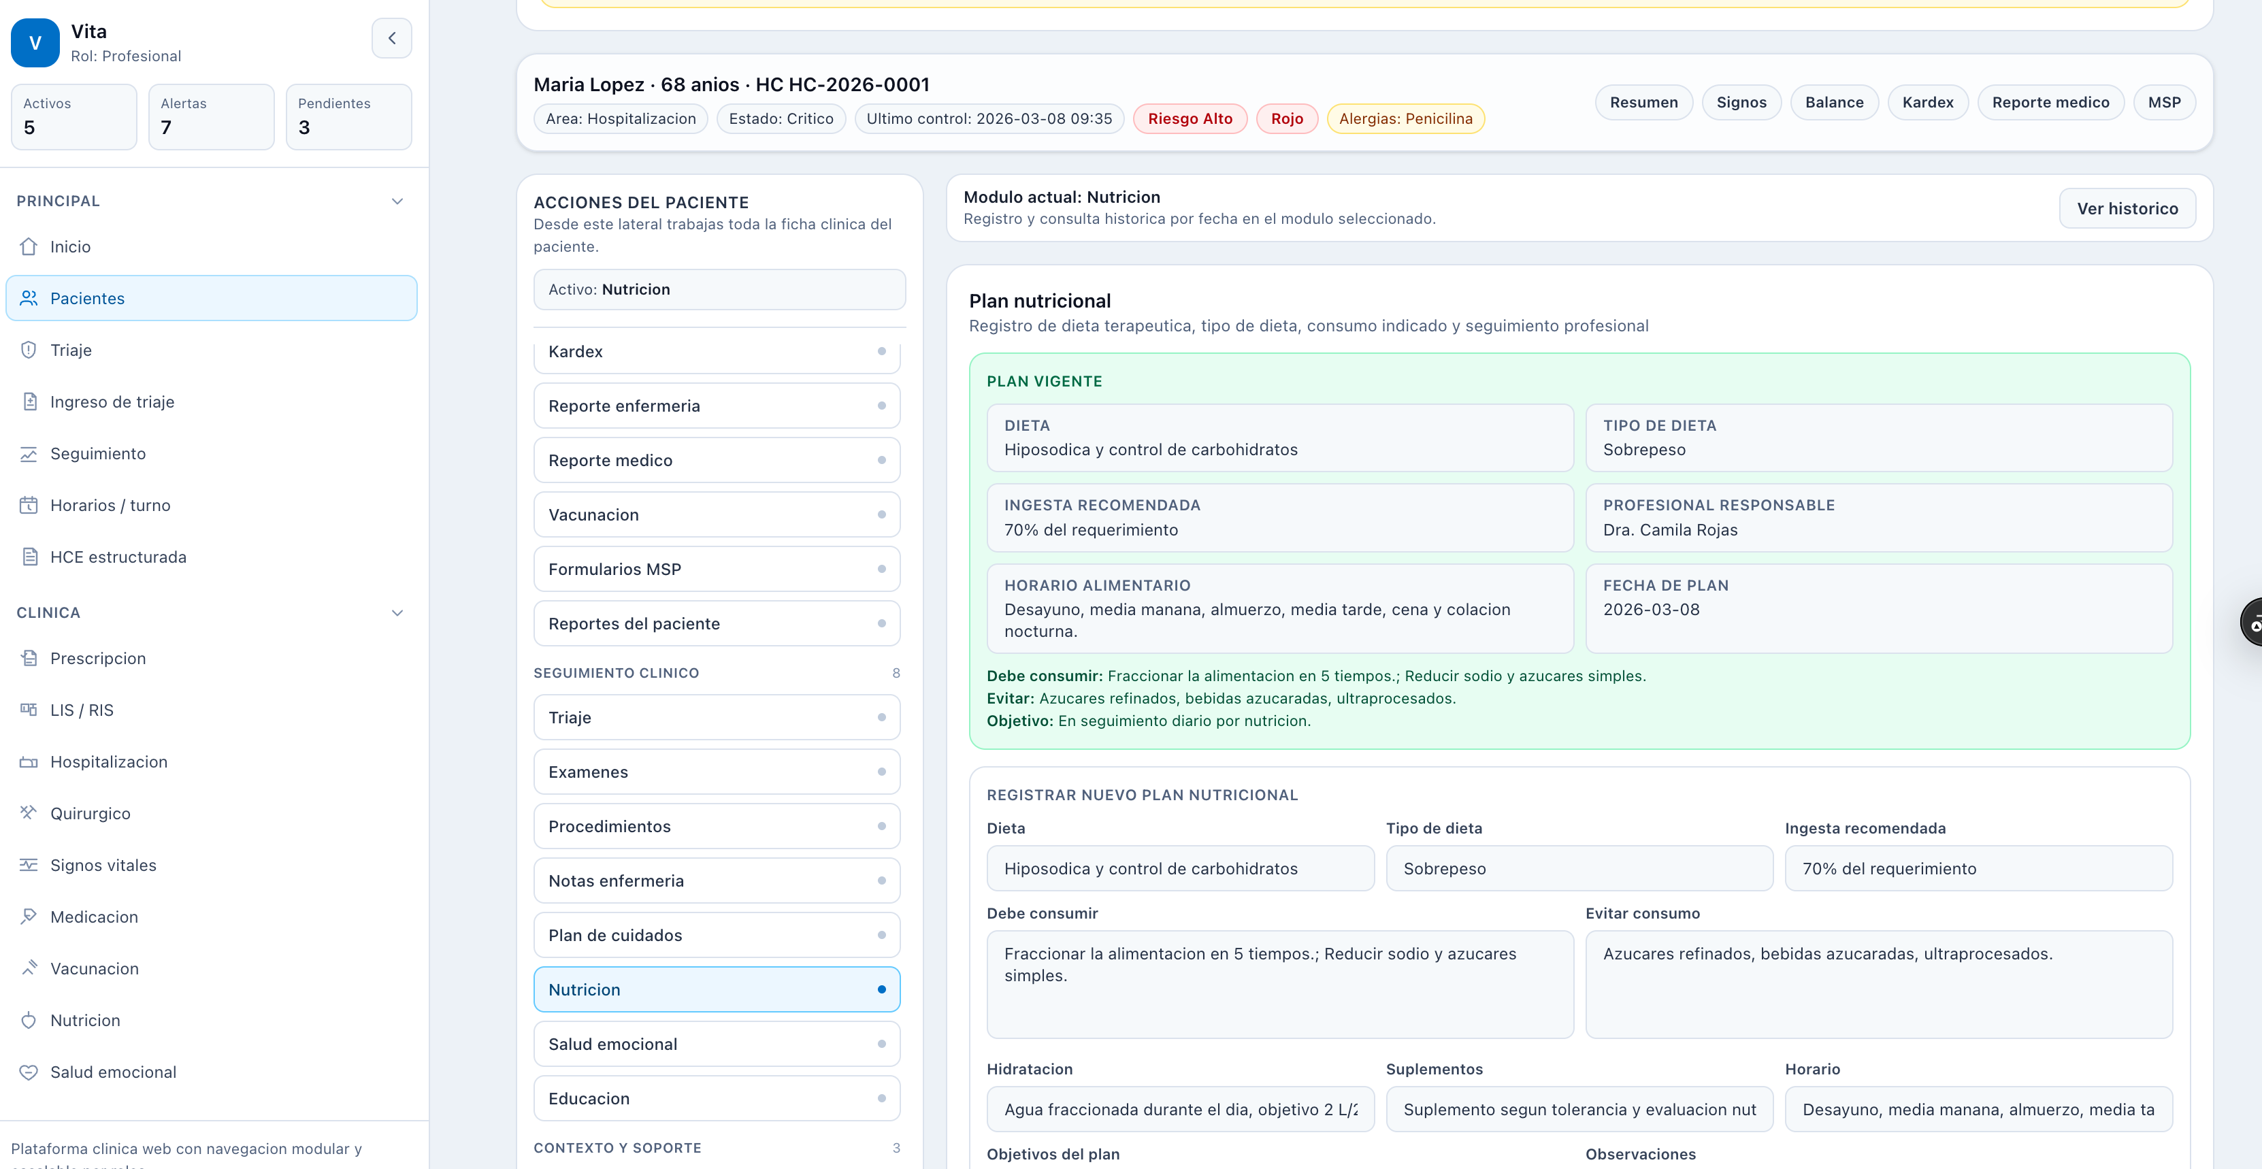This screenshot has height=1169, width=2262.
Task: Click the Alertas counter card
Action: pos(212,117)
